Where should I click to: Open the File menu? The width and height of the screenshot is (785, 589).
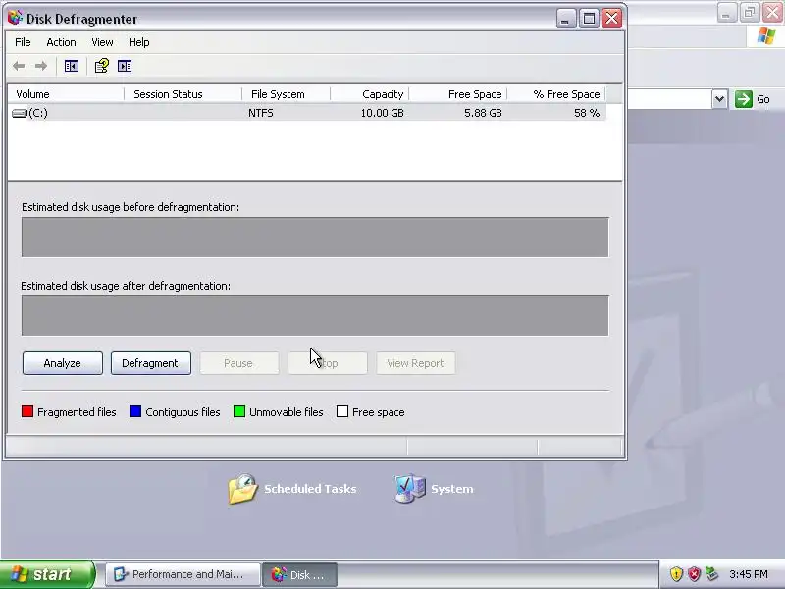[x=23, y=42]
